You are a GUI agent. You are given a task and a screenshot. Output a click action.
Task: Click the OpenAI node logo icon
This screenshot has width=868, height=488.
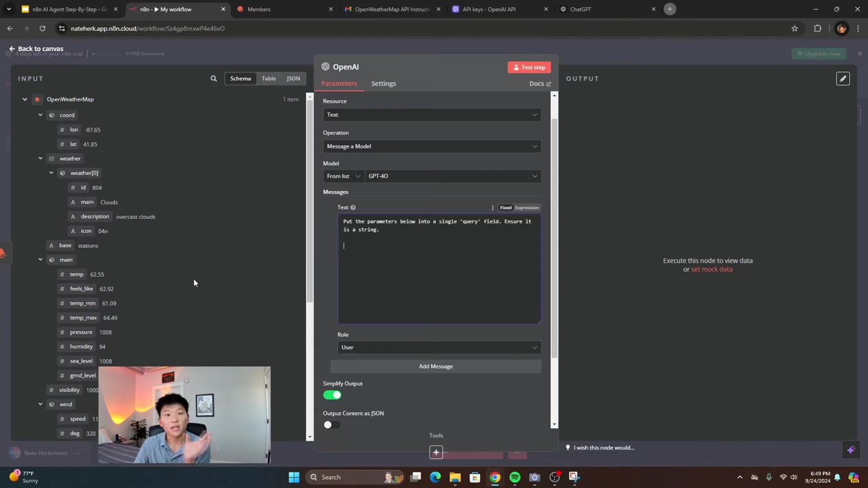(325, 67)
